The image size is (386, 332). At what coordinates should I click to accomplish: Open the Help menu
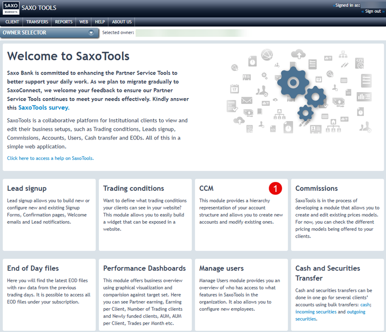click(100, 22)
